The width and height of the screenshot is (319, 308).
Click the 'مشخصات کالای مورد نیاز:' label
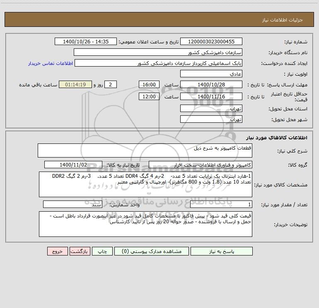coord(280,185)
